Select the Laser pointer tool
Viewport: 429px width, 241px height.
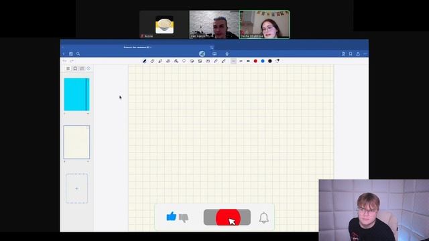(x=223, y=61)
